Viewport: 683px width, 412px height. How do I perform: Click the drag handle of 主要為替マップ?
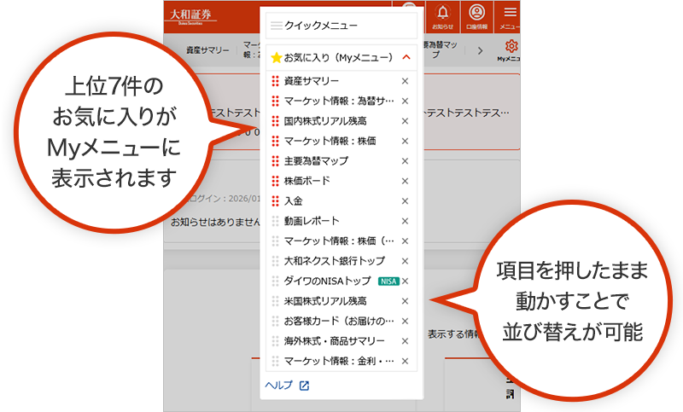275,161
